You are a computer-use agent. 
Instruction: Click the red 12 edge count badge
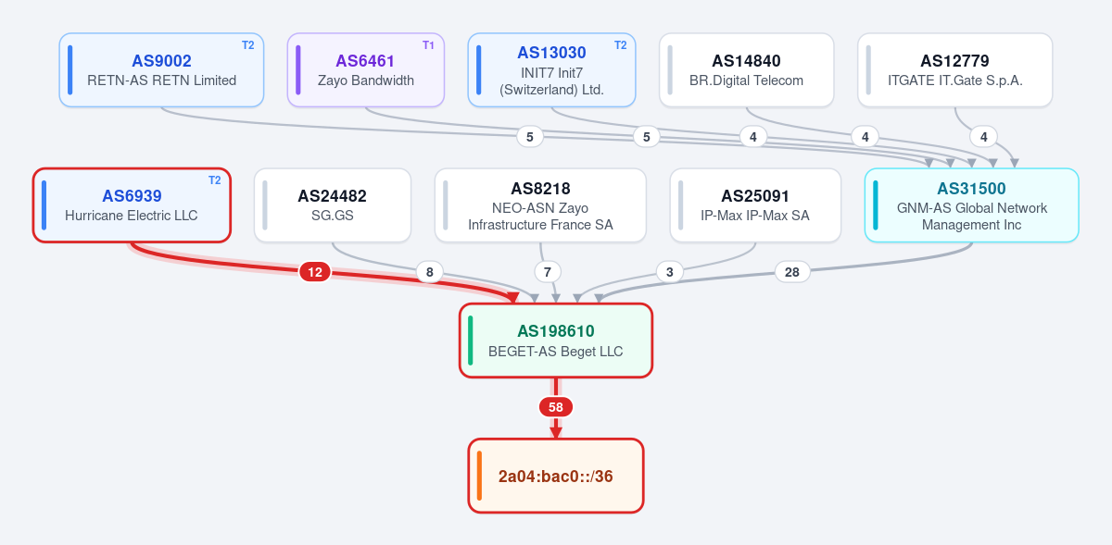click(x=315, y=272)
